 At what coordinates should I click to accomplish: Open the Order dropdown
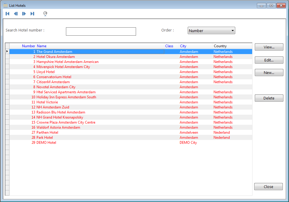point(211,31)
